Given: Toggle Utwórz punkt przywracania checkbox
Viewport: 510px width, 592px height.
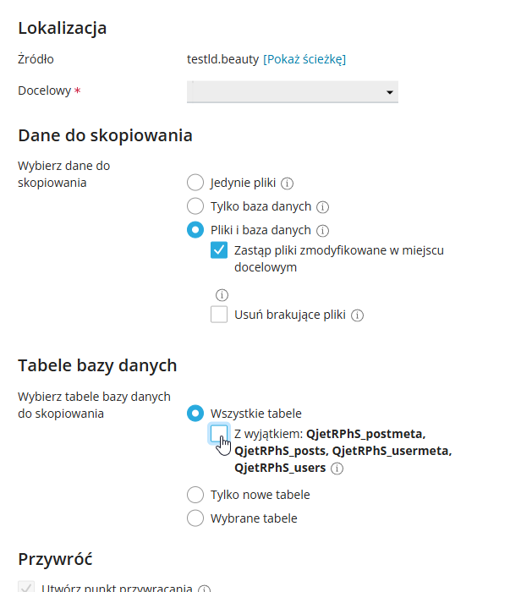Looking at the screenshot, I should (x=26, y=587).
